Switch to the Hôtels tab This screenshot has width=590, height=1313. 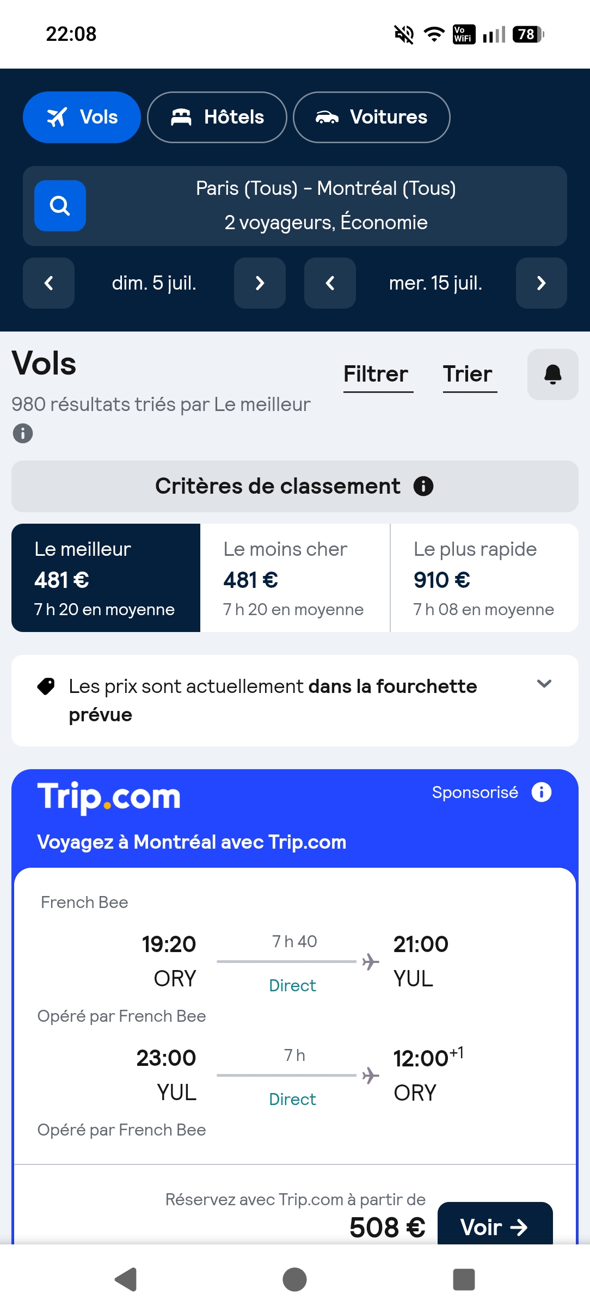pyautogui.click(x=217, y=117)
